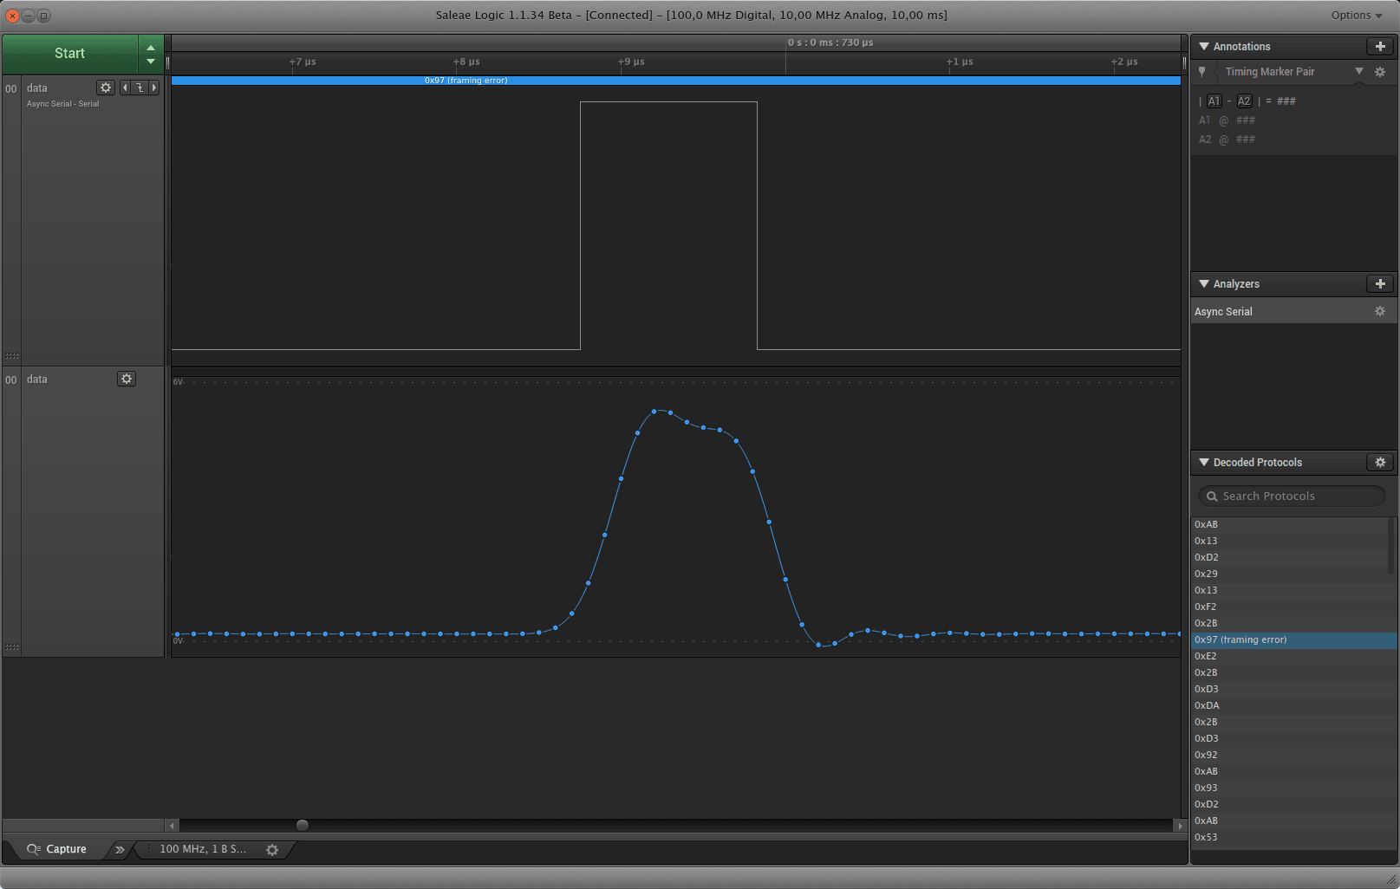Click the analog channel 'data' label

pyautogui.click(x=36, y=379)
